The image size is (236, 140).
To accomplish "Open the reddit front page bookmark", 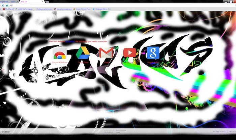I will pyautogui.click(x=24, y=9).
